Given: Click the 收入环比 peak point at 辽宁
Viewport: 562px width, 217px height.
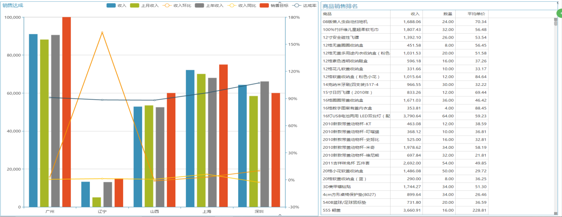Looking at the screenshot, I should (102, 32).
